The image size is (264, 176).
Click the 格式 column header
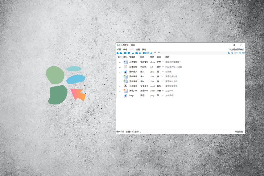(x=152, y=57)
